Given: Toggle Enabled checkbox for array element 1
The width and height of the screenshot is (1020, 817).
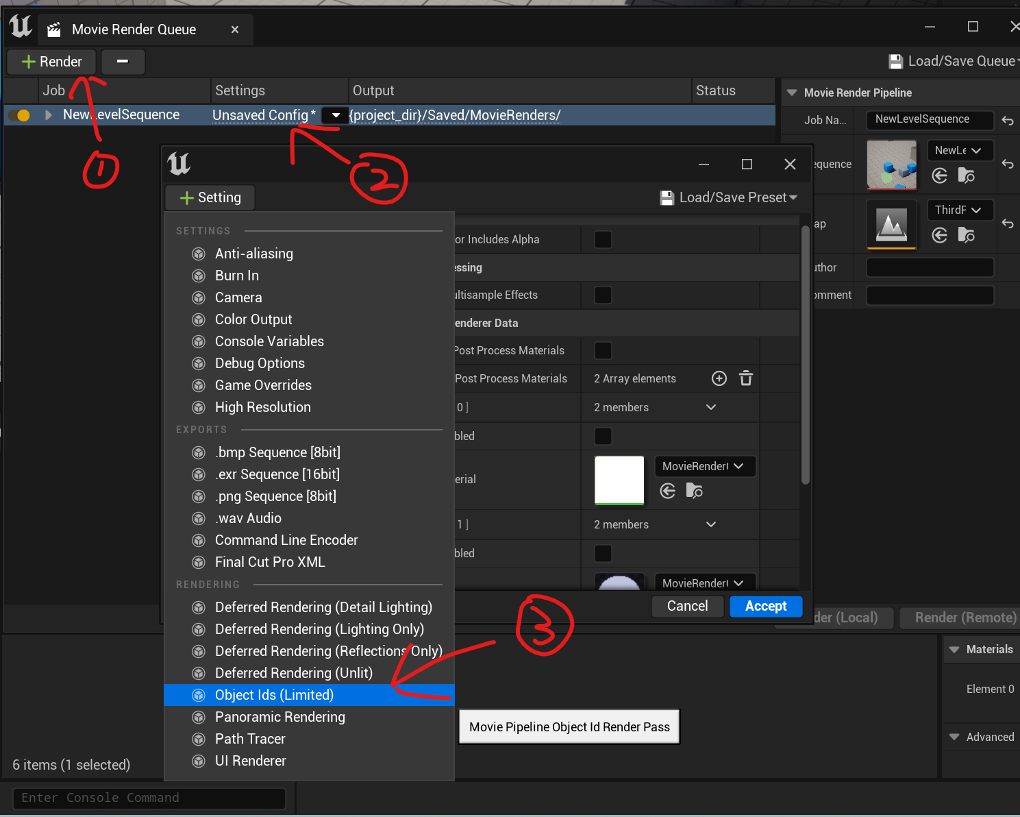Looking at the screenshot, I should click(x=603, y=553).
